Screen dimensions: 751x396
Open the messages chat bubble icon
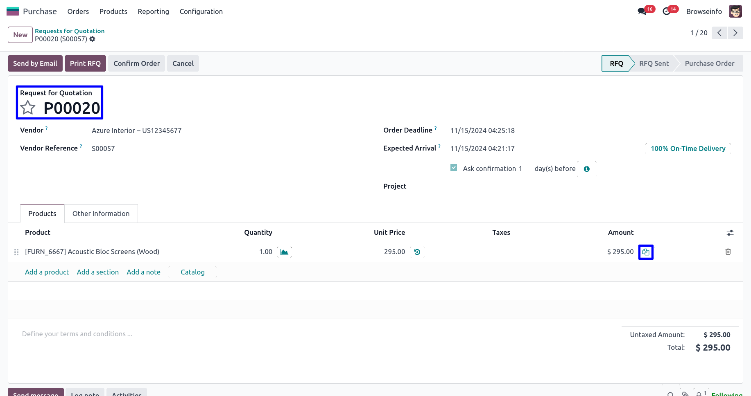pos(642,11)
